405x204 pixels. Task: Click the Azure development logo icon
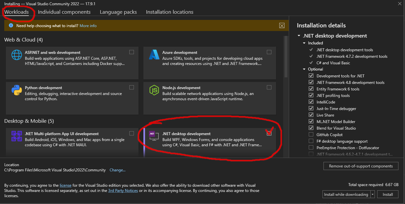(x=154, y=55)
